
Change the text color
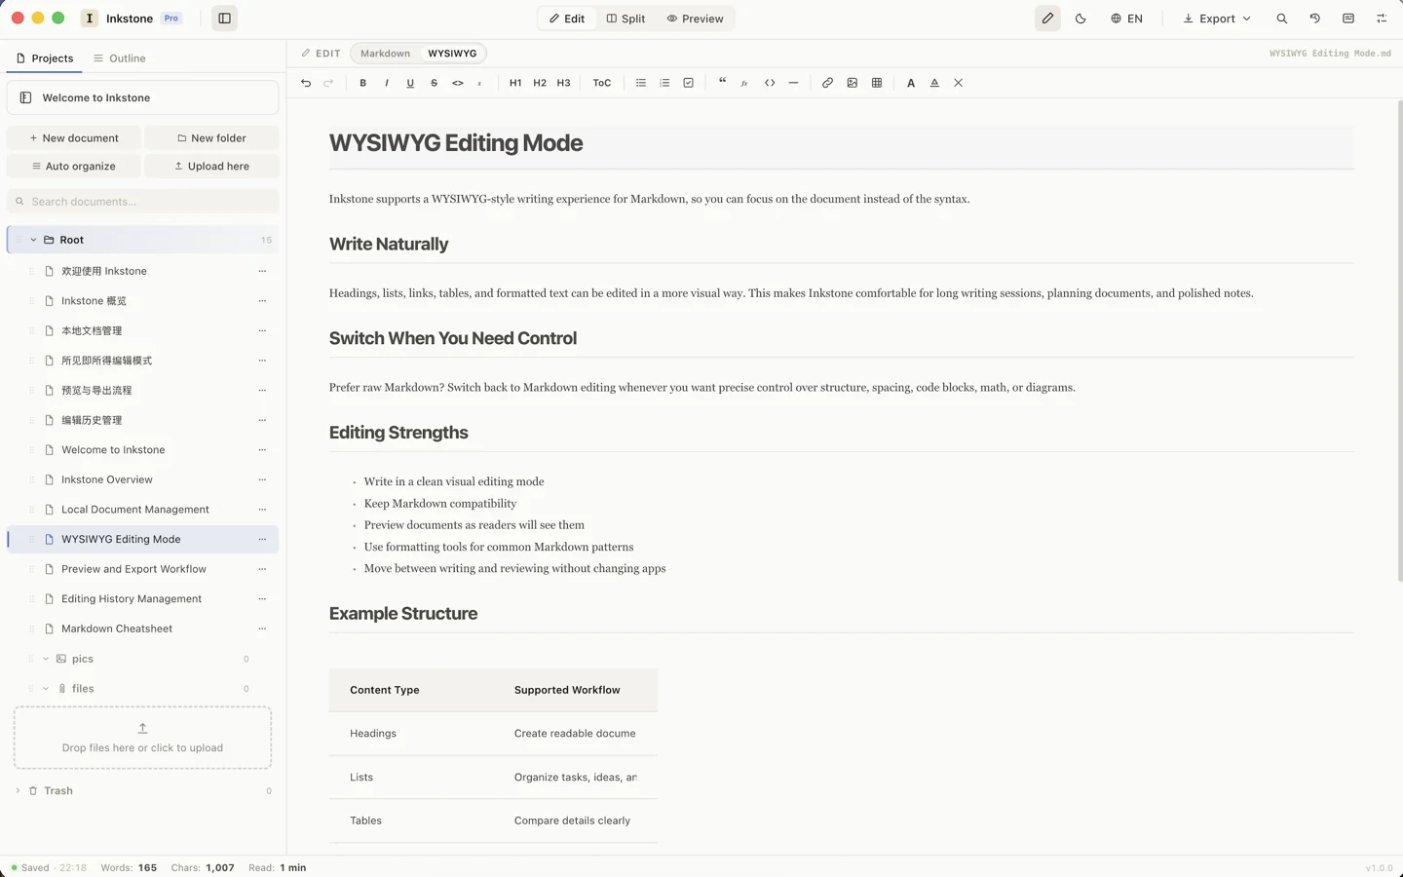click(911, 83)
